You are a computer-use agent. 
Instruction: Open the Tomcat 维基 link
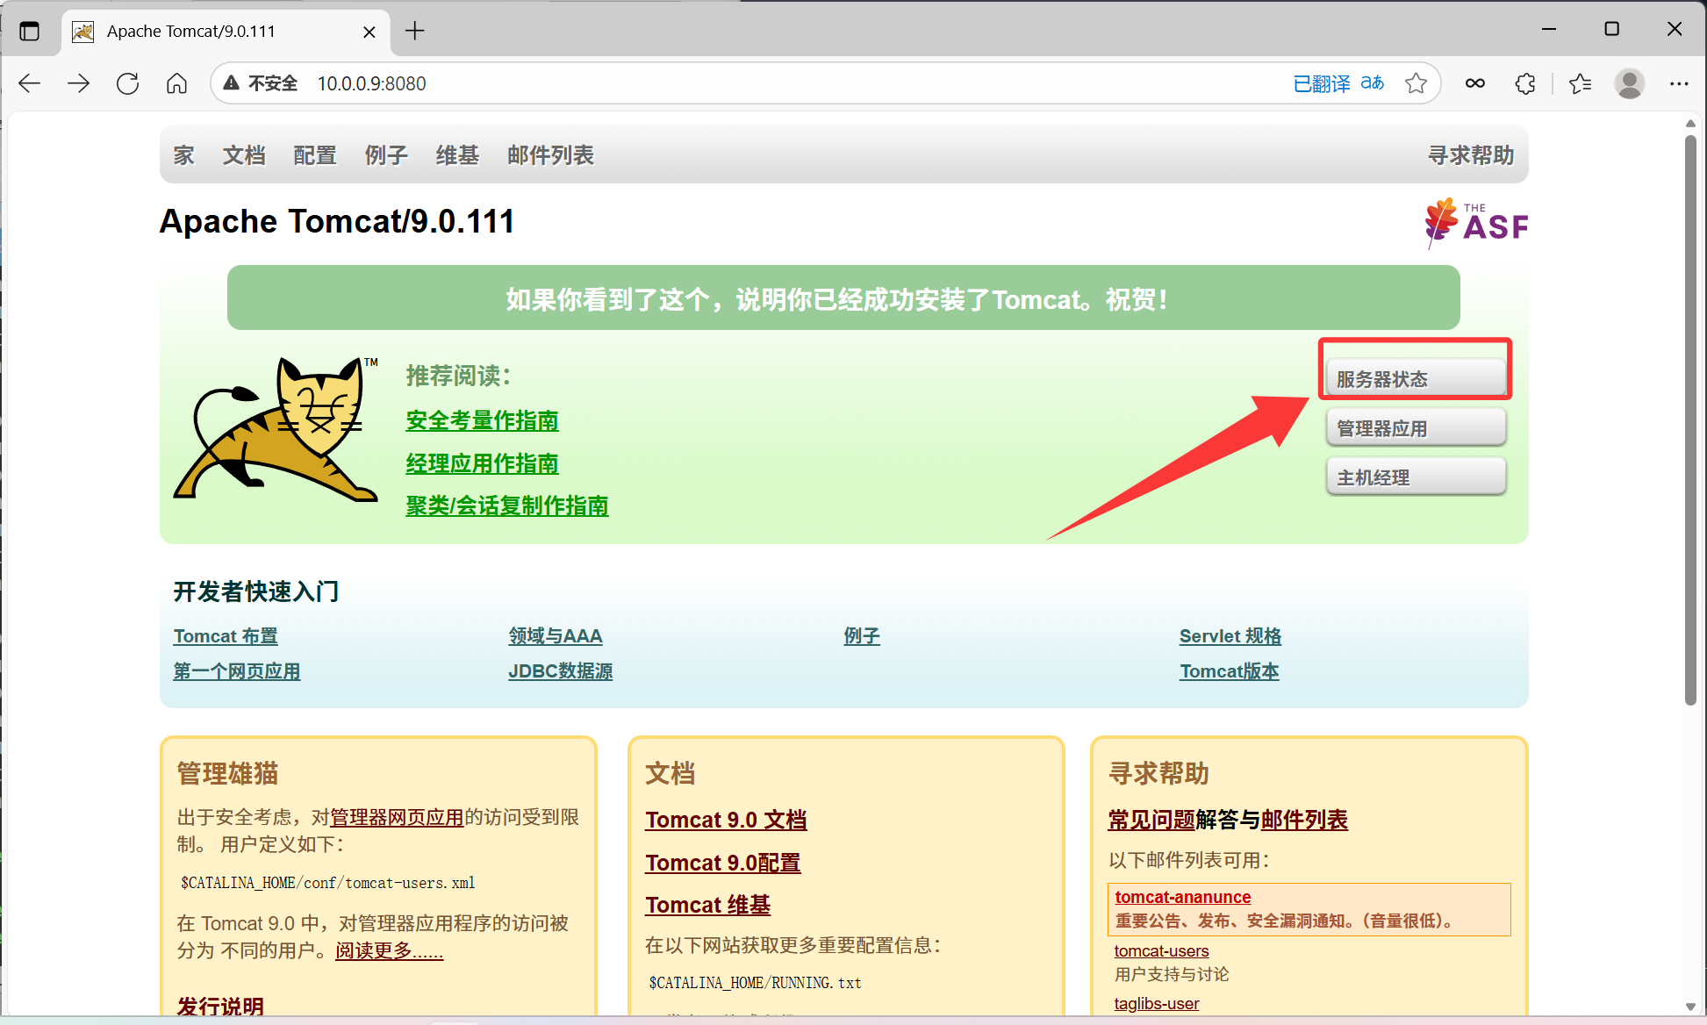tap(708, 905)
